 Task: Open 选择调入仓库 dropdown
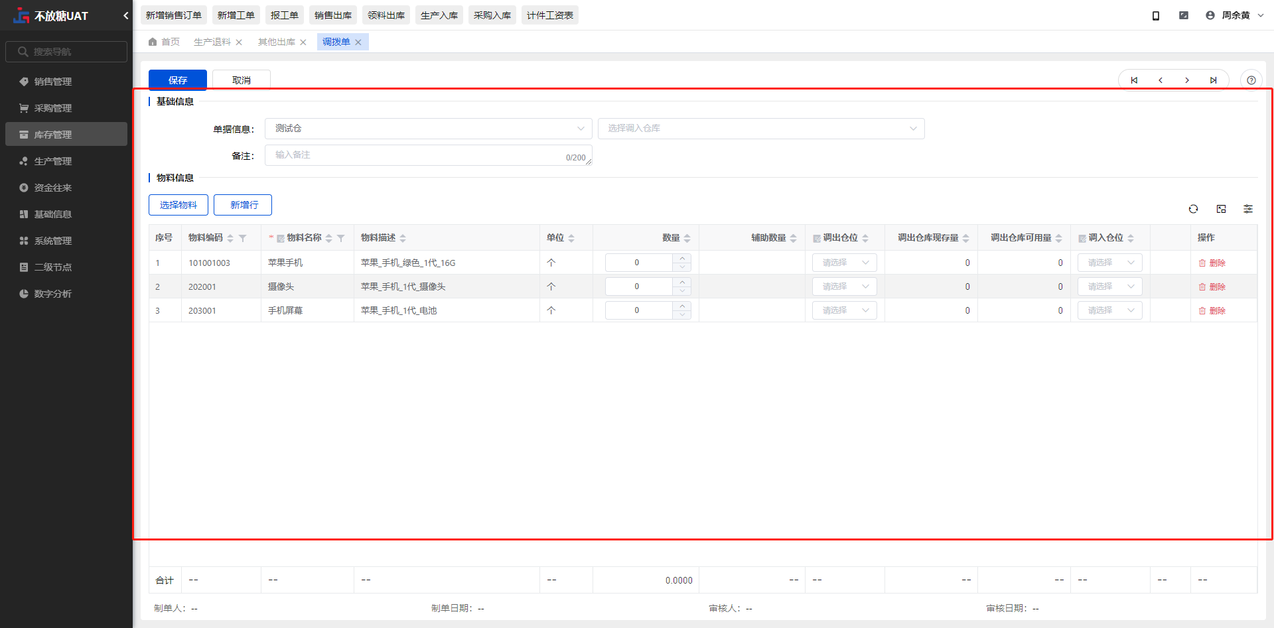point(761,129)
